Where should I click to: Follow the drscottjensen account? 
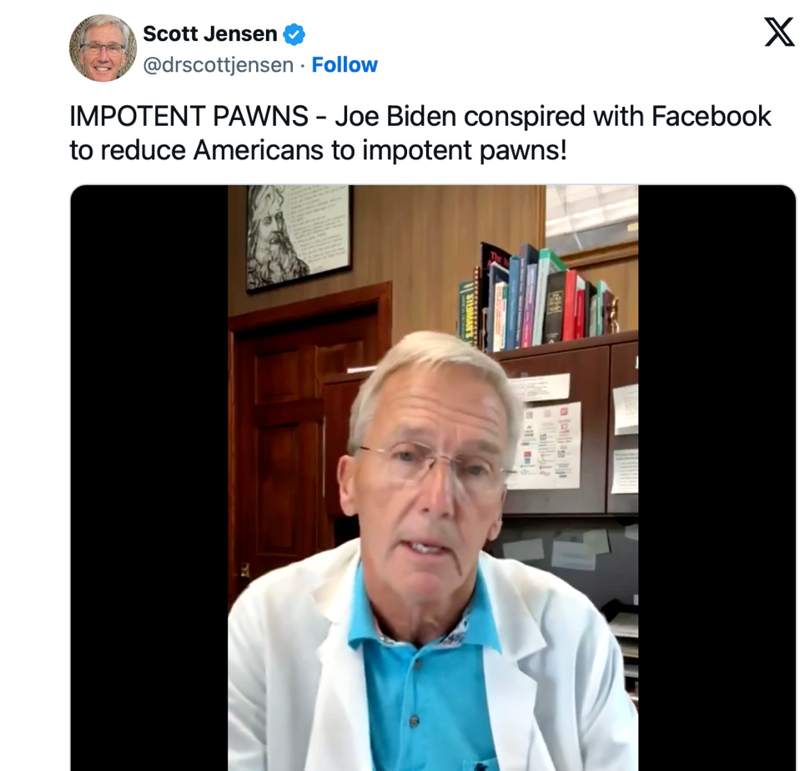(x=345, y=65)
